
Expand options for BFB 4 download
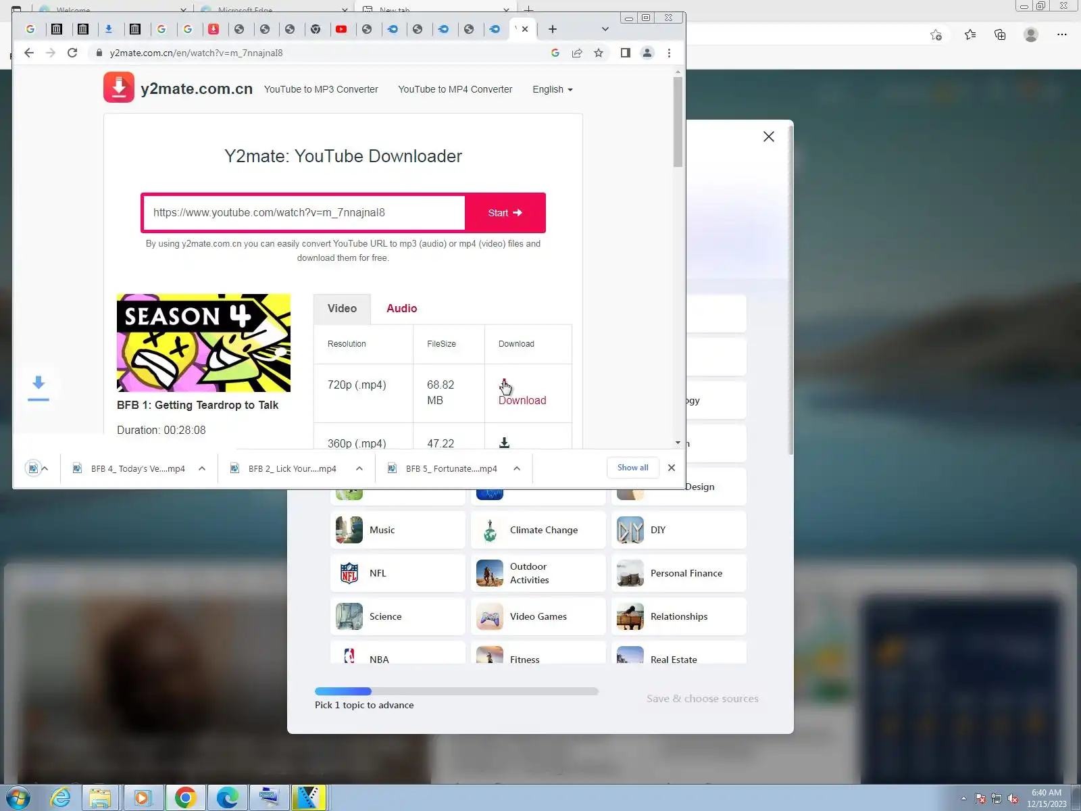202,468
